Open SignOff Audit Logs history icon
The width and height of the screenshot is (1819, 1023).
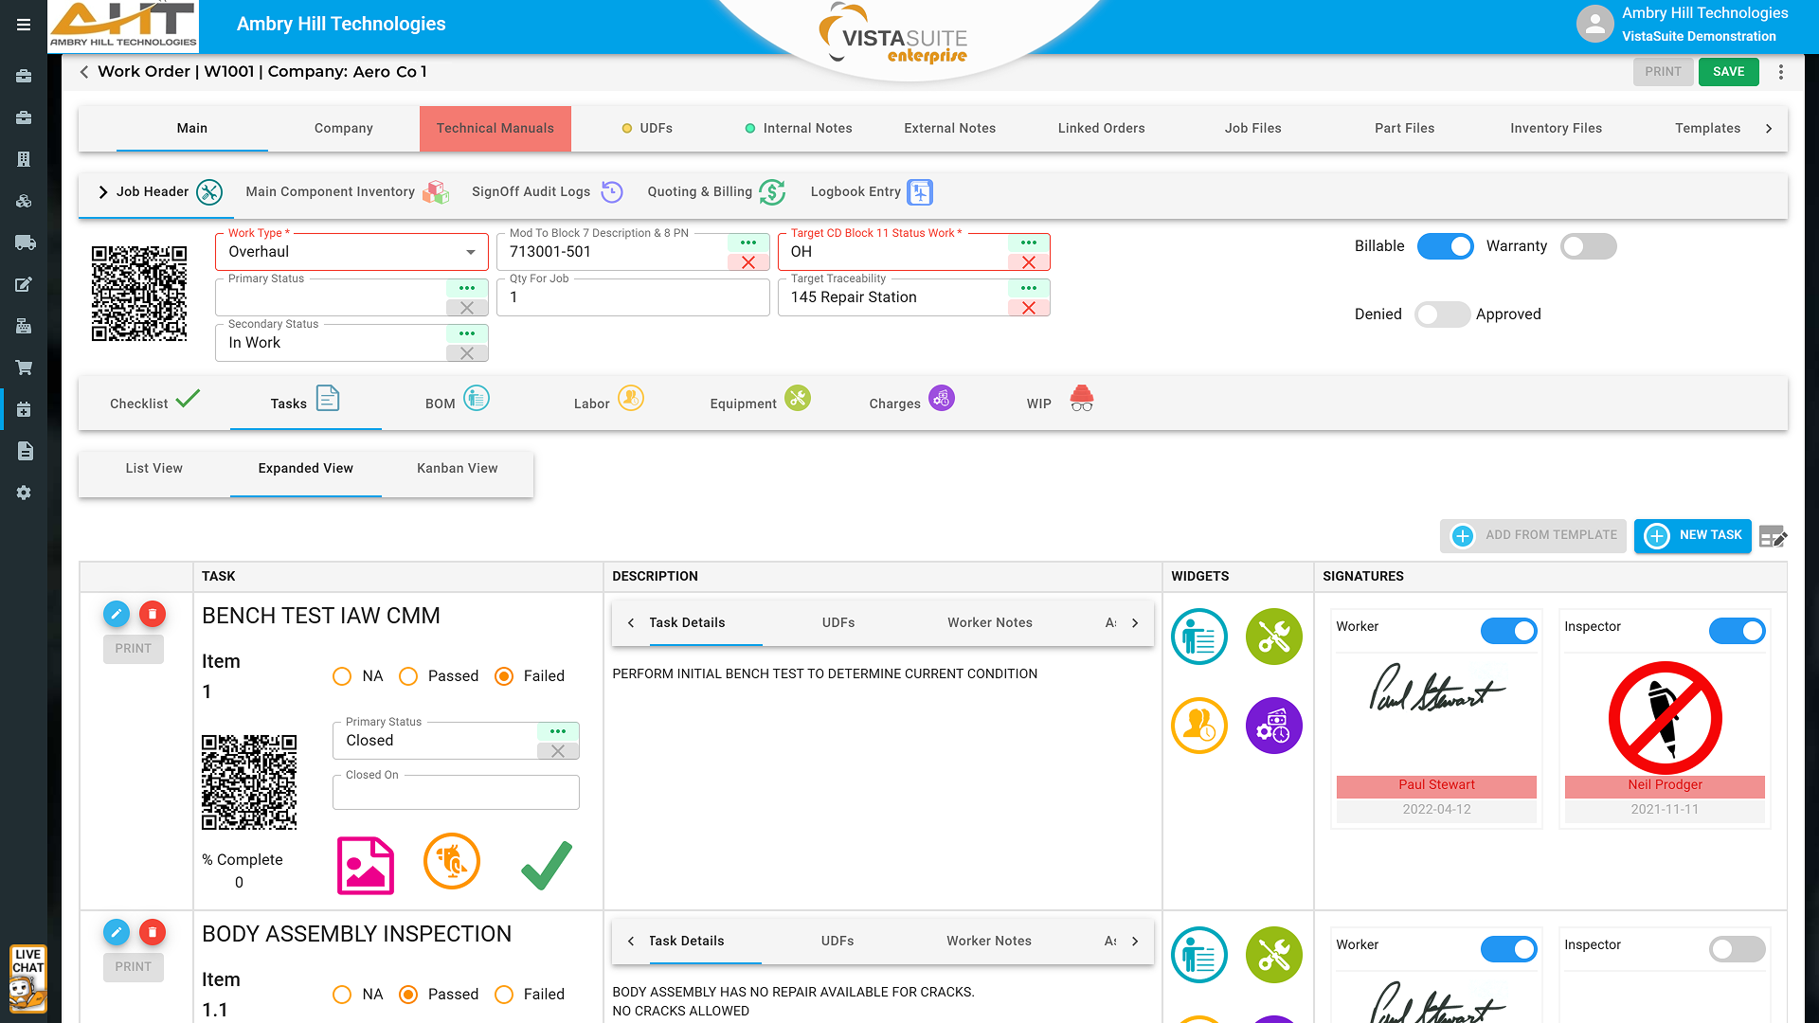612,192
